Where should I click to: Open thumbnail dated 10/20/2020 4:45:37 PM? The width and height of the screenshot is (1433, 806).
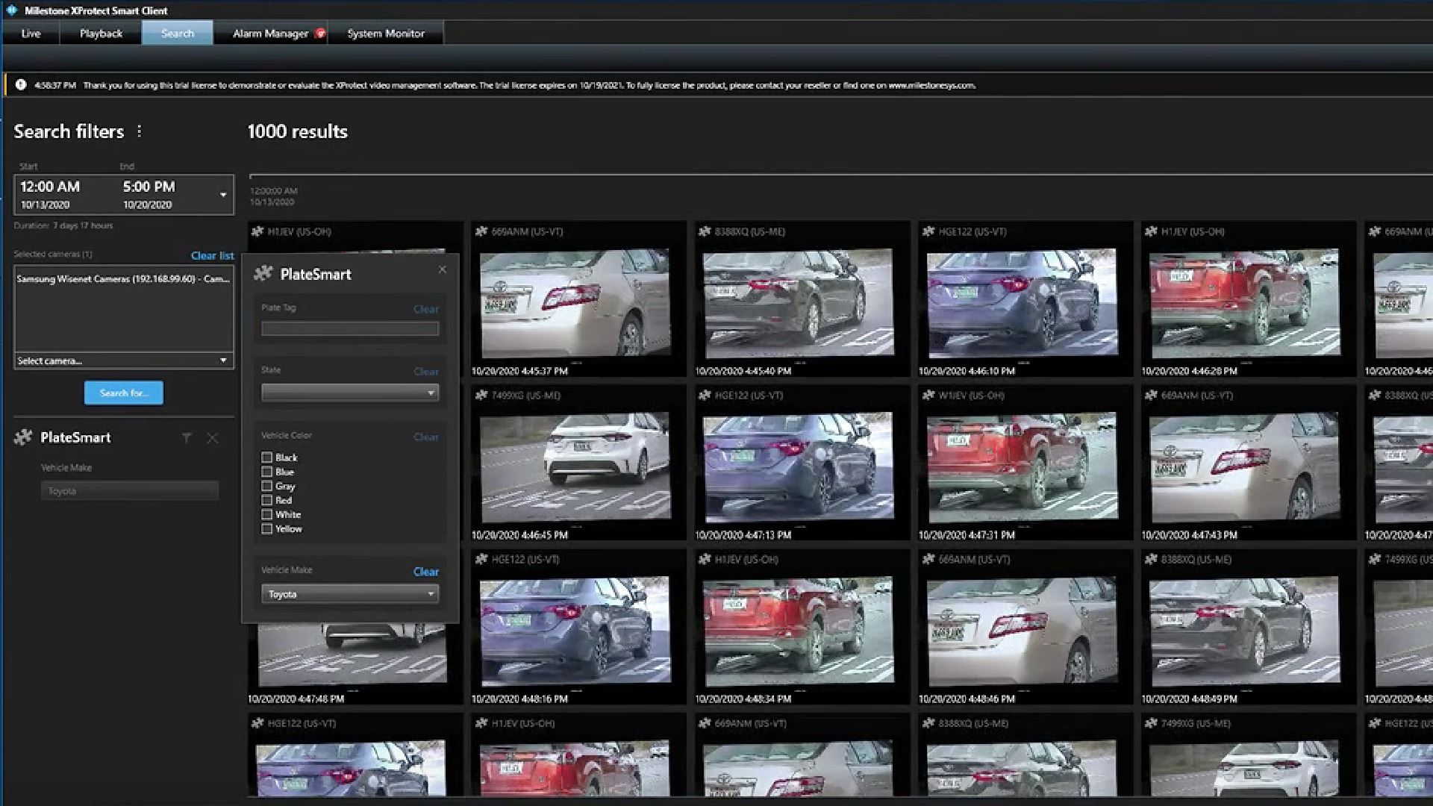[x=575, y=303]
